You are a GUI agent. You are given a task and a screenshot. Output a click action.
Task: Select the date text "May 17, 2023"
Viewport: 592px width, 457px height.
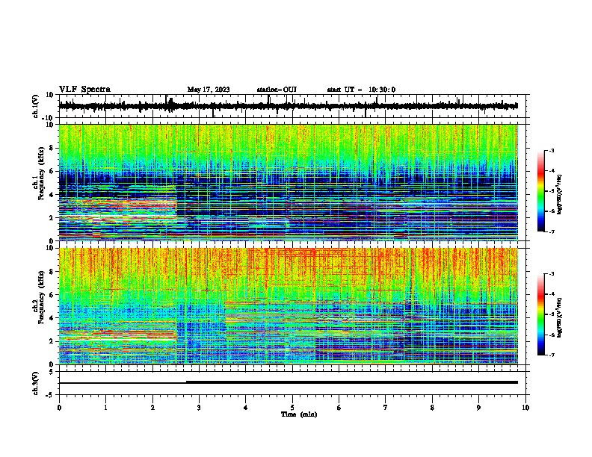pyautogui.click(x=209, y=90)
